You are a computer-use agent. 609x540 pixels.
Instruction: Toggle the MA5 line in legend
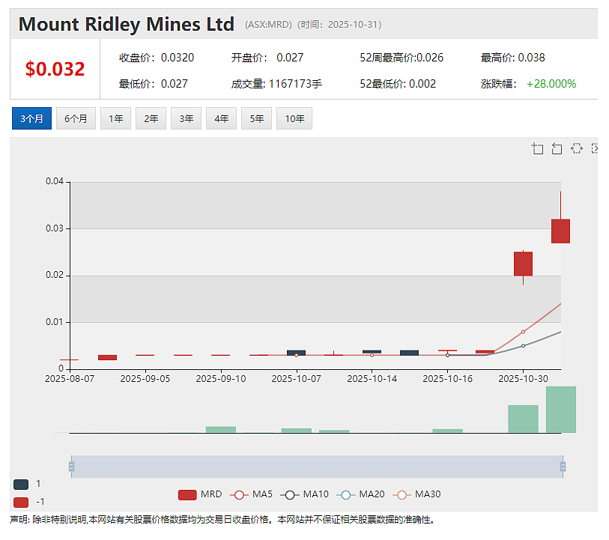(x=251, y=494)
